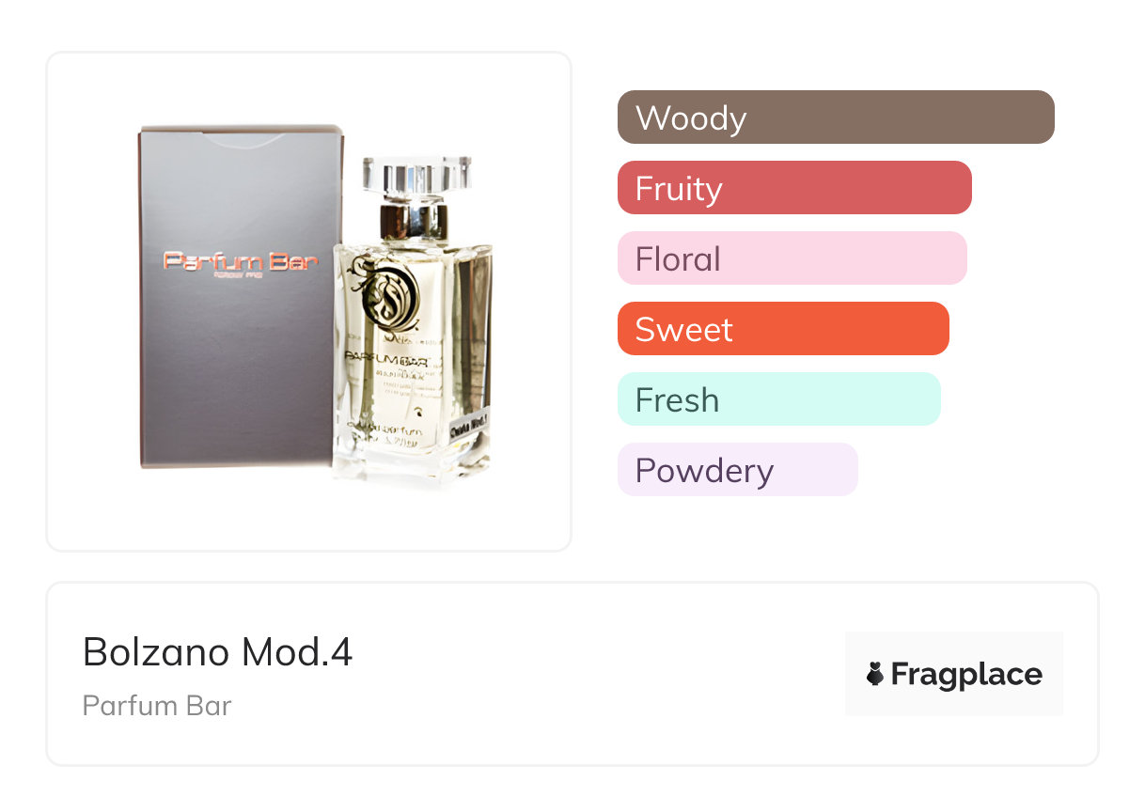Image resolution: width=1145 pixels, height=812 pixels.
Task: Select the Fruity accord bar
Action: [793, 188]
